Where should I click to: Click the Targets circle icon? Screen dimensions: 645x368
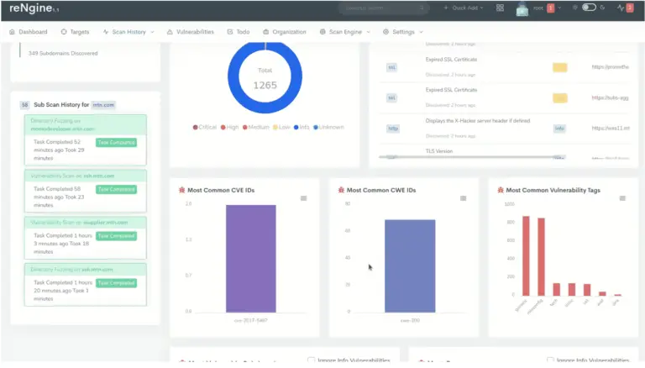pos(64,32)
